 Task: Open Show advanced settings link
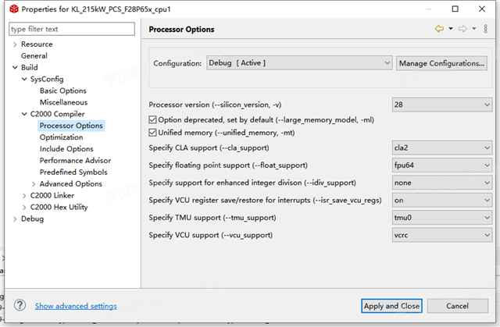(x=76, y=306)
